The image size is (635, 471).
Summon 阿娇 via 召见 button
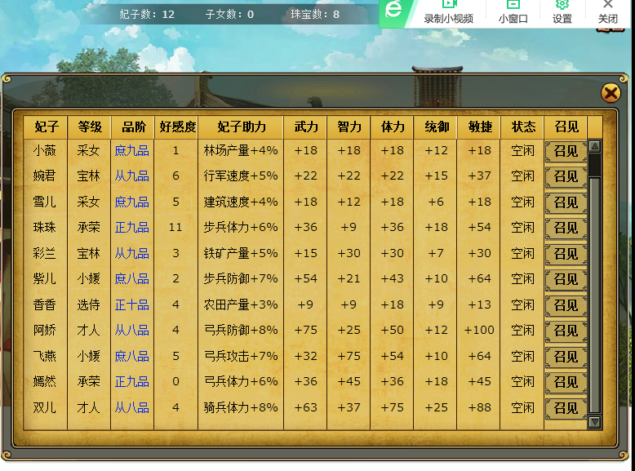pyautogui.click(x=566, y=331)
